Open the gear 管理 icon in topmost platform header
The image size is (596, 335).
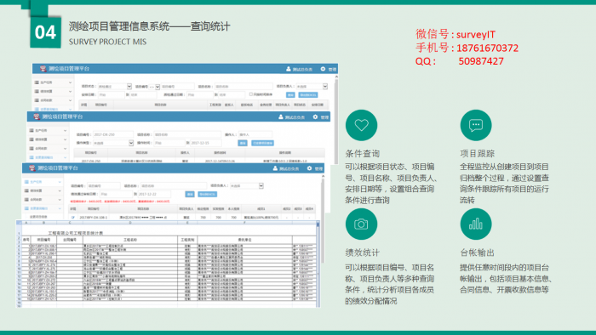tap(323, 69)
